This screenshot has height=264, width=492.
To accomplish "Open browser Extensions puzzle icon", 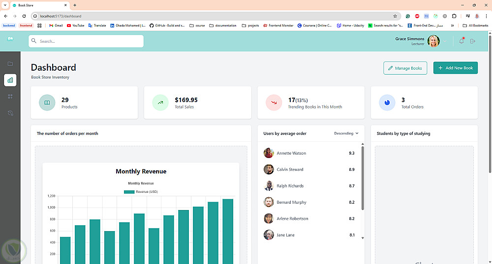I will pos(454,16).
